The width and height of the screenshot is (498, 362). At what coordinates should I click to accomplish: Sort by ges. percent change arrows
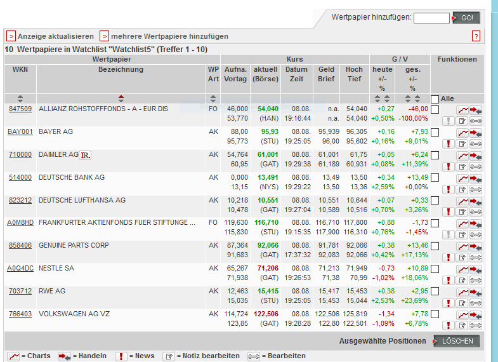[x=417, y=98]
